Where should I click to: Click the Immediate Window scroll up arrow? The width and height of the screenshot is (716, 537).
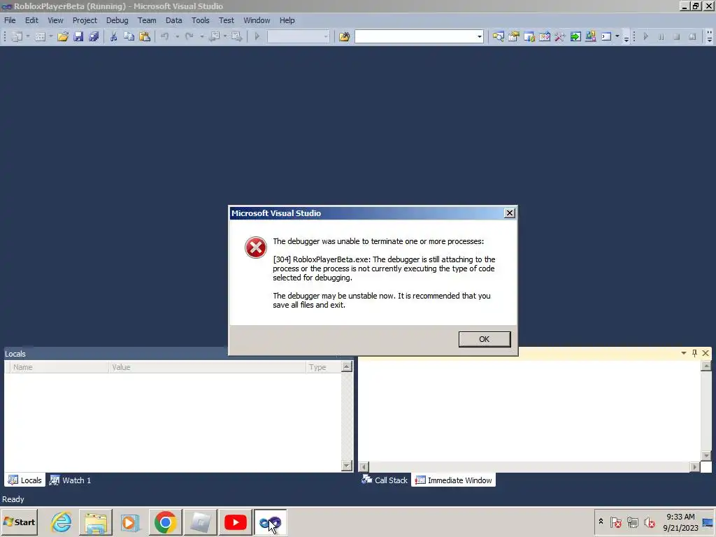click(x=706, y=366)
